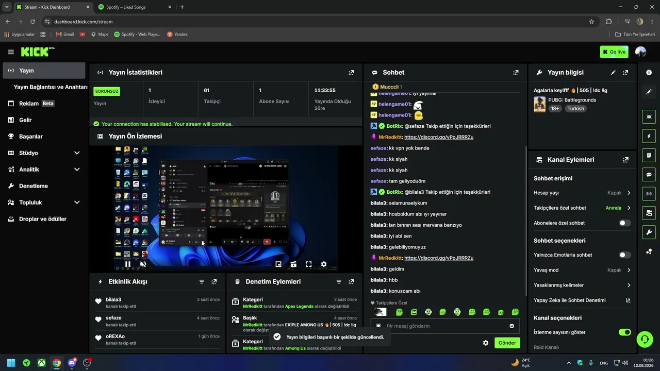The image size is (660, 371).
Task: Toggle the document moderation log icon in sidebar
Action: pos(649,155)
